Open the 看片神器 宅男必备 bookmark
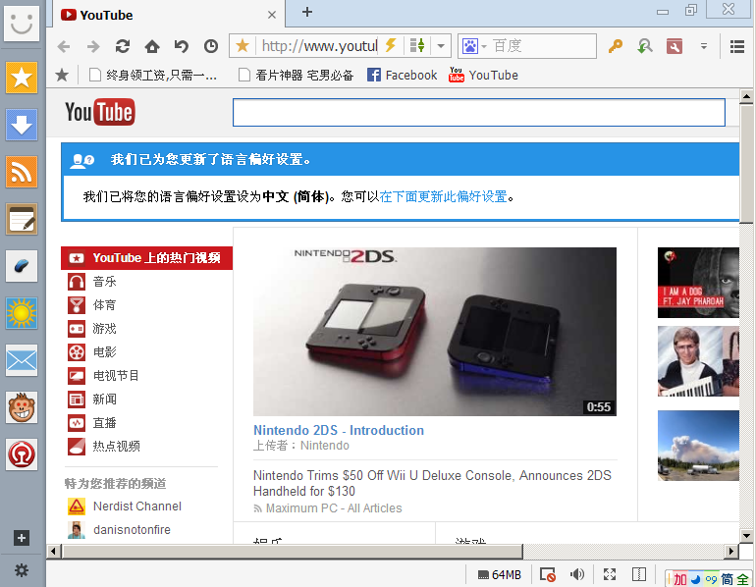The width and height of the screenshot is (756, 587). (x=297, y=76)
